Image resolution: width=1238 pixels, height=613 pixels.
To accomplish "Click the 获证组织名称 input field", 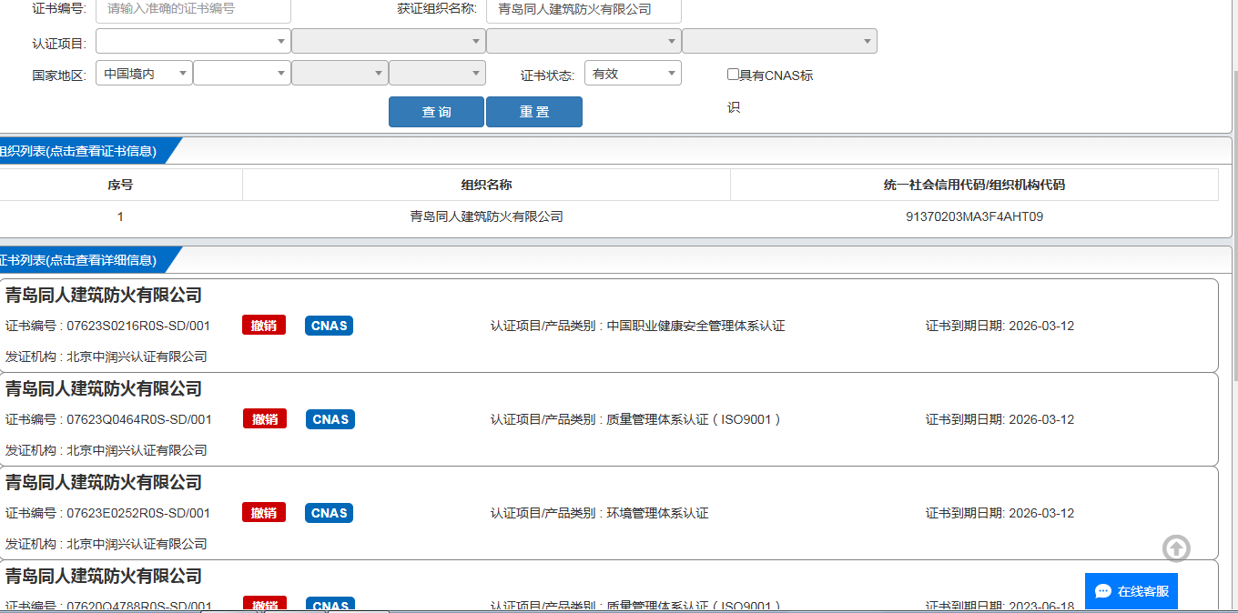I will [583, 9].
